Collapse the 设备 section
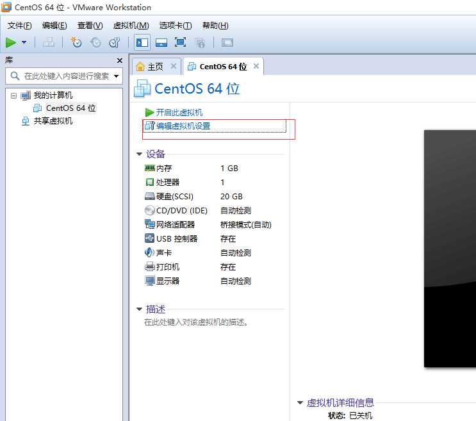Image resolution: width=476 pixels, height=421 pixels. (139, 154)
